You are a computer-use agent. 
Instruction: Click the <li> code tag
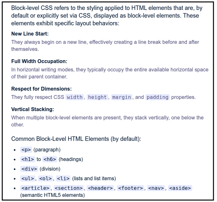(63, 178)
